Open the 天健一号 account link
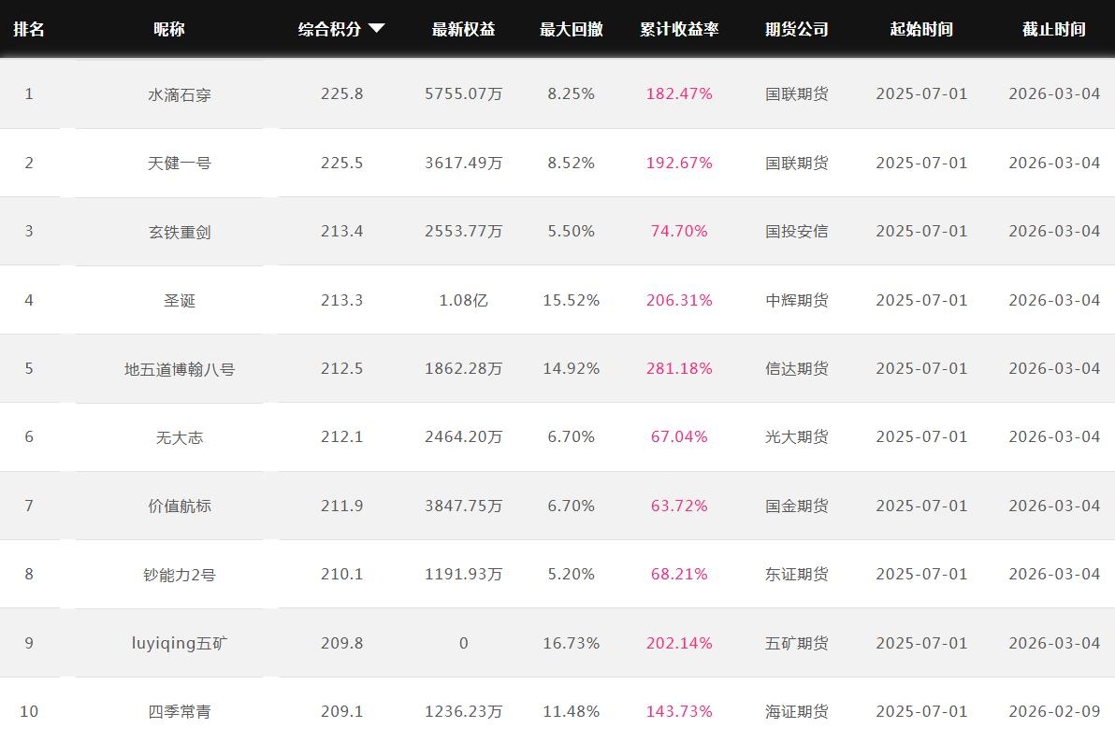This screenshot has width=1115, height=742. point(180,163)
